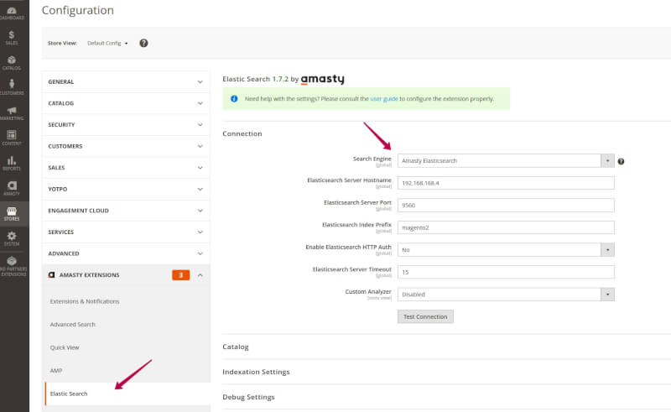Open Find Partners & Extensions sidebar icon
Viewport: 671px width, 412px height.
(x=12, y=265)
